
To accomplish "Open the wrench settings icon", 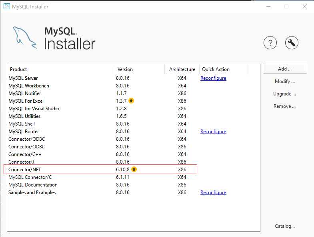I will click(292, 43).
